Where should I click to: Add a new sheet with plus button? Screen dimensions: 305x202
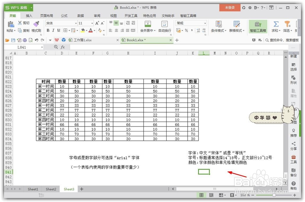click(82, 189)
